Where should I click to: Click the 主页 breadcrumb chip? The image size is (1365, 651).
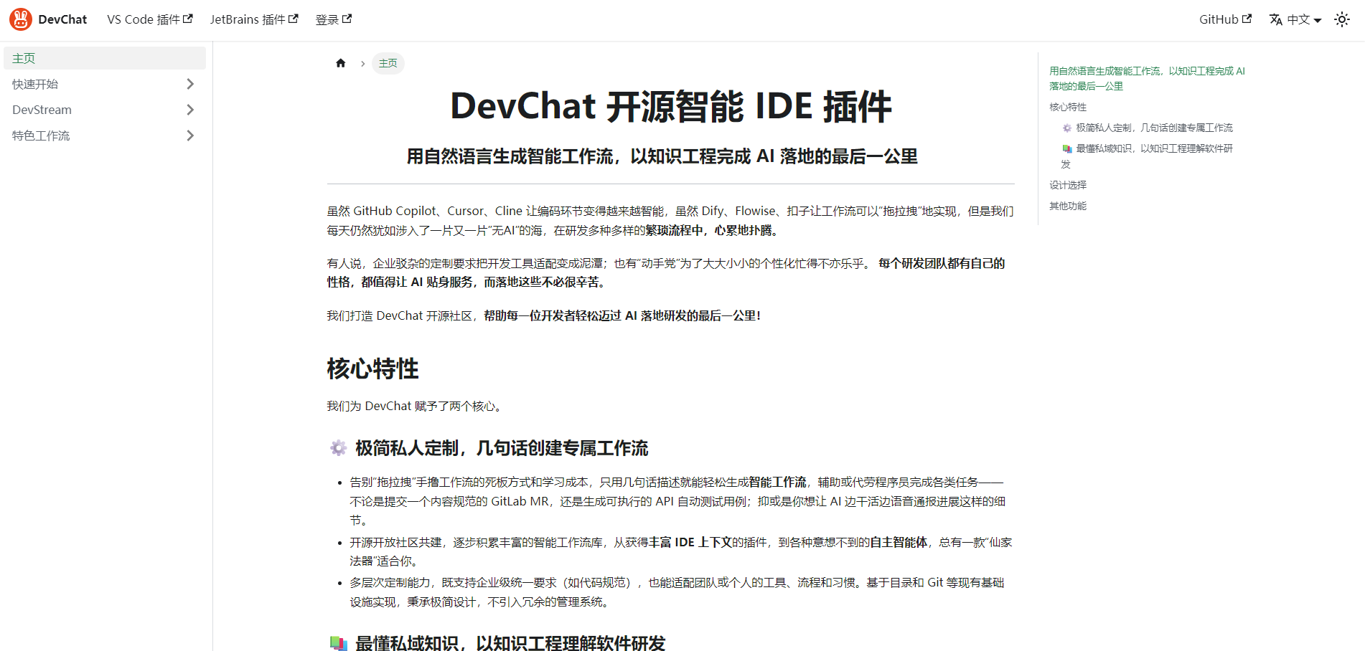click(x=388, y=63)
